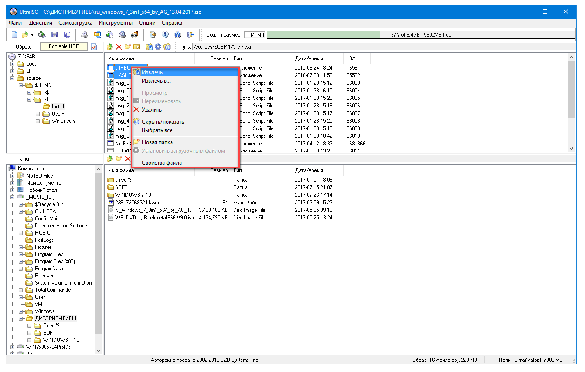Toggle the checkbox next to Bootable UDF

94,47
